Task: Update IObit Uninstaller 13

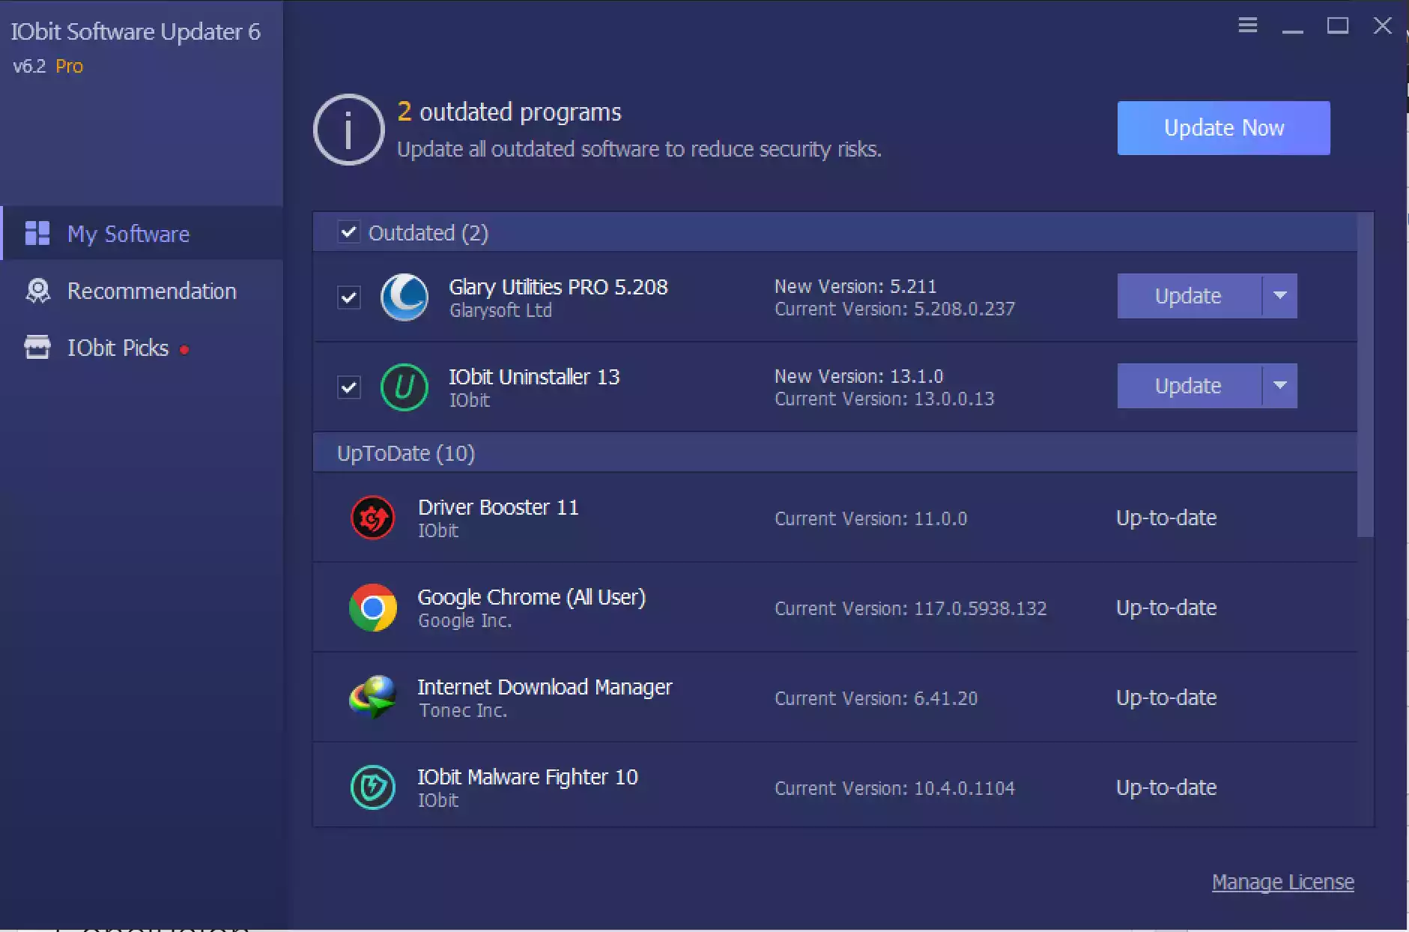Action: point(1190,386)
